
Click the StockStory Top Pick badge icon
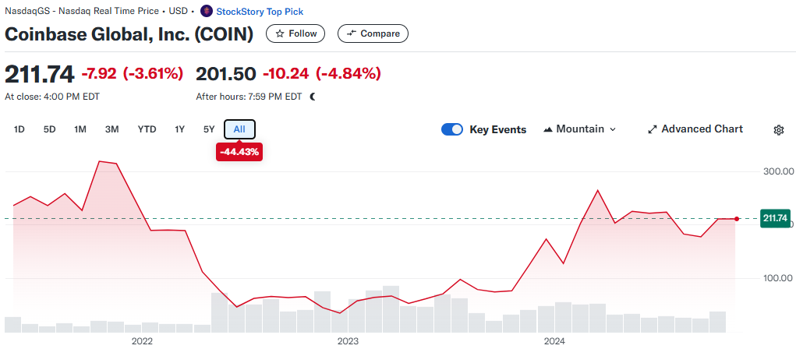(x=207, y=11)
